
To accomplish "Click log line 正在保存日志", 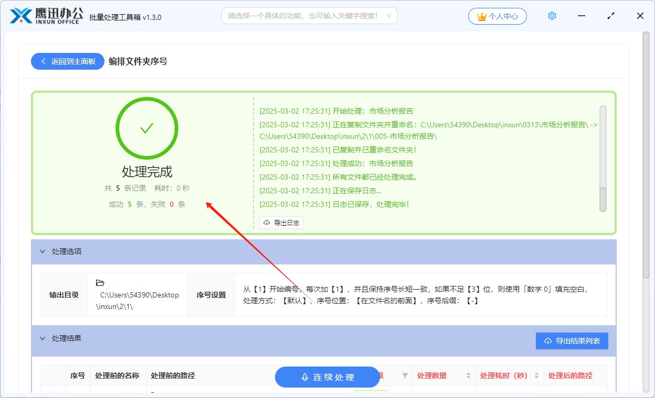I will click(321, 191).
